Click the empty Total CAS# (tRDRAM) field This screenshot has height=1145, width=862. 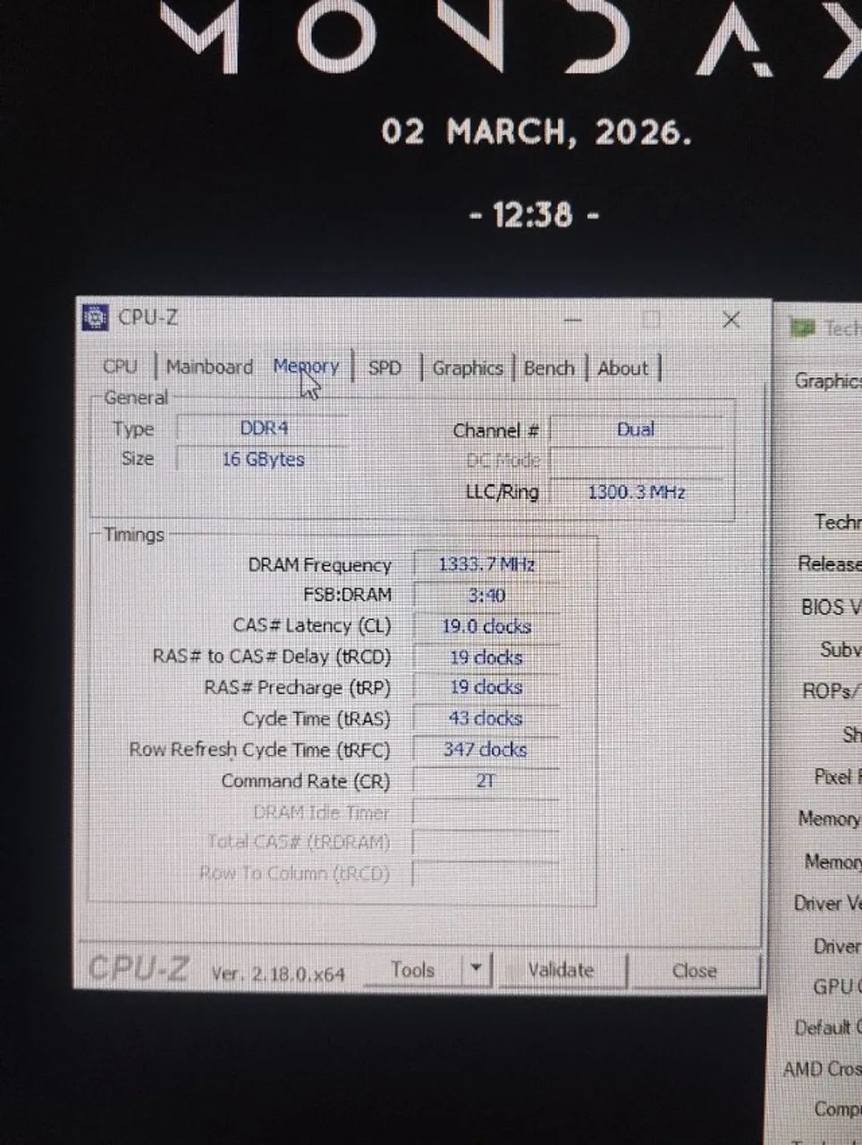click(x=486, y=843)
